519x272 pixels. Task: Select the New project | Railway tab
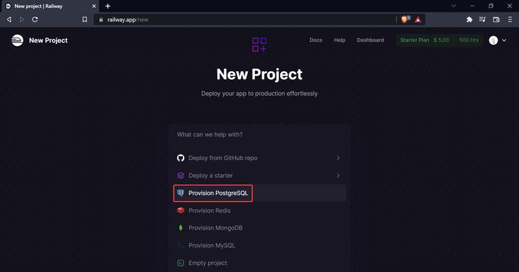[51, 6]
